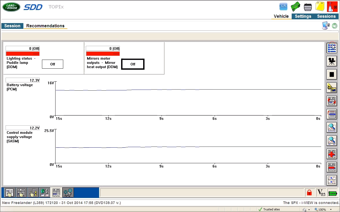
Task: Click the 25 KPH refresh signals icon
Action: (x=331, y=101)
